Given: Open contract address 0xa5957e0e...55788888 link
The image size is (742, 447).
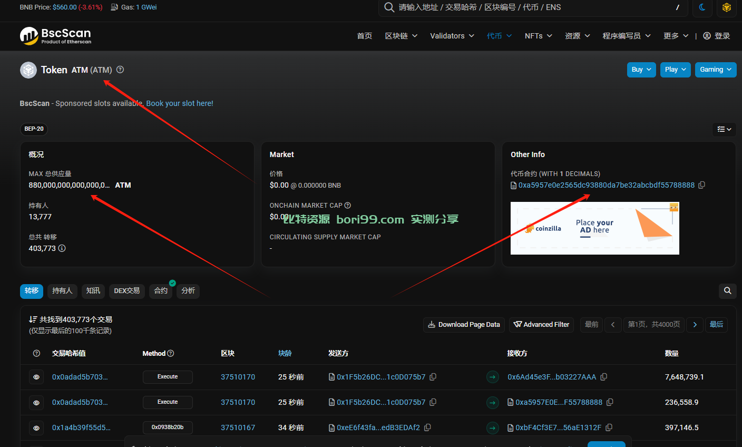Looking at the screenshot, I should pos(607,185).
